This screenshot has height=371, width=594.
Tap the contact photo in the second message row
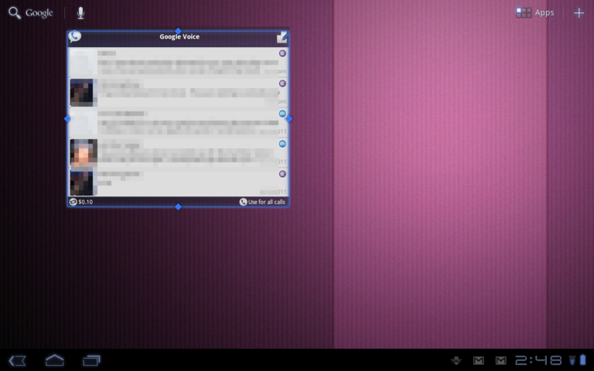(82, 92)
